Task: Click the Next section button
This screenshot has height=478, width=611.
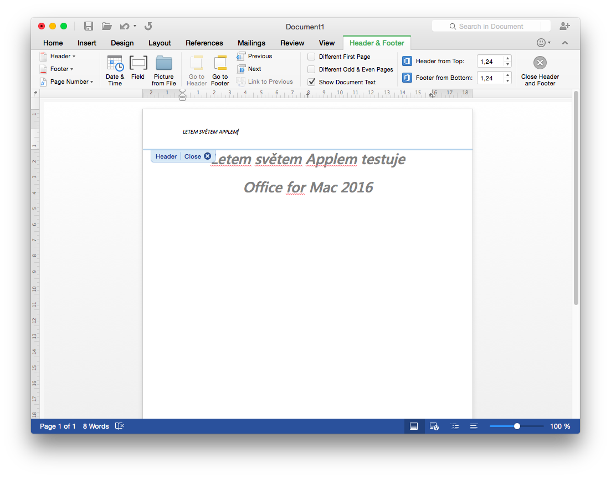Action: [249, 69]
